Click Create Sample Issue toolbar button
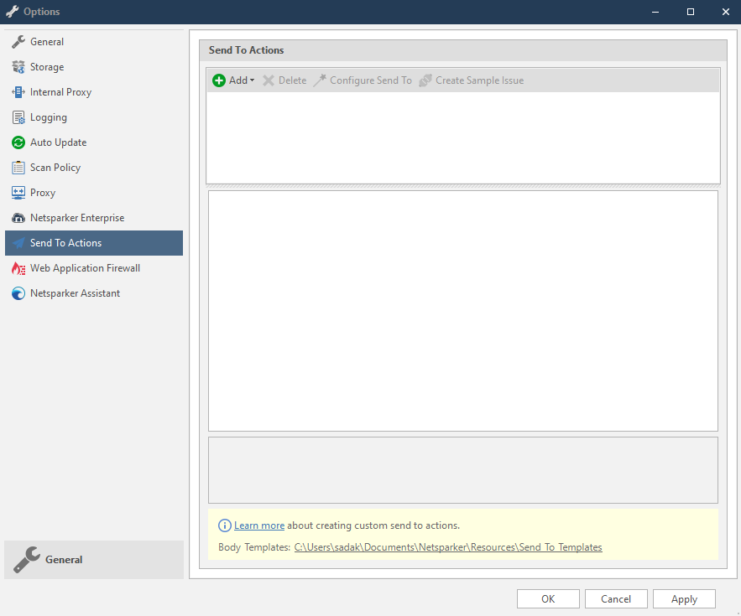Image resolution: width=741 pixels, height=616 pixels. (x=471, y=80)
